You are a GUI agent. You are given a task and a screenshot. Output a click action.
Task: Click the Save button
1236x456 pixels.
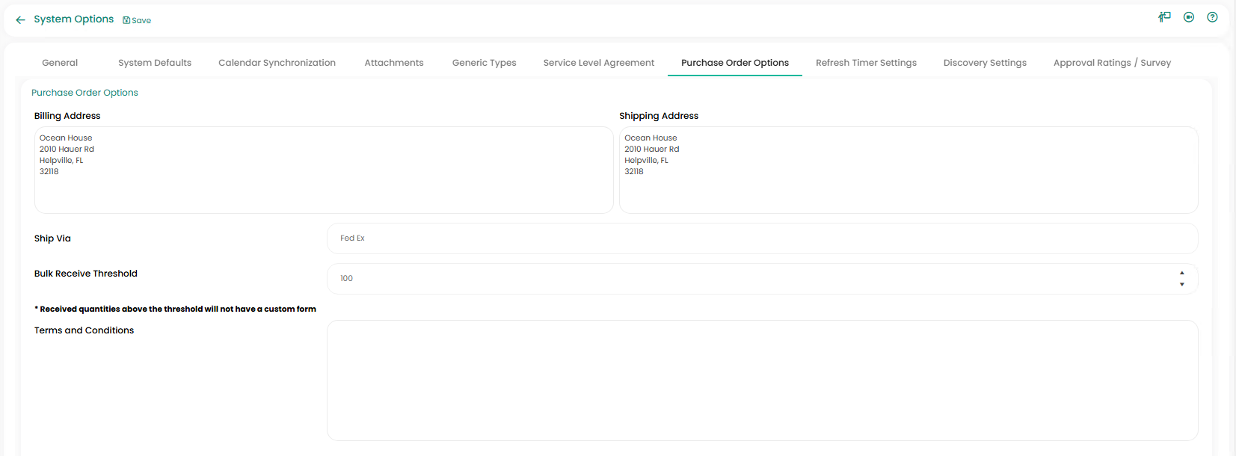(x=137, y=20)
